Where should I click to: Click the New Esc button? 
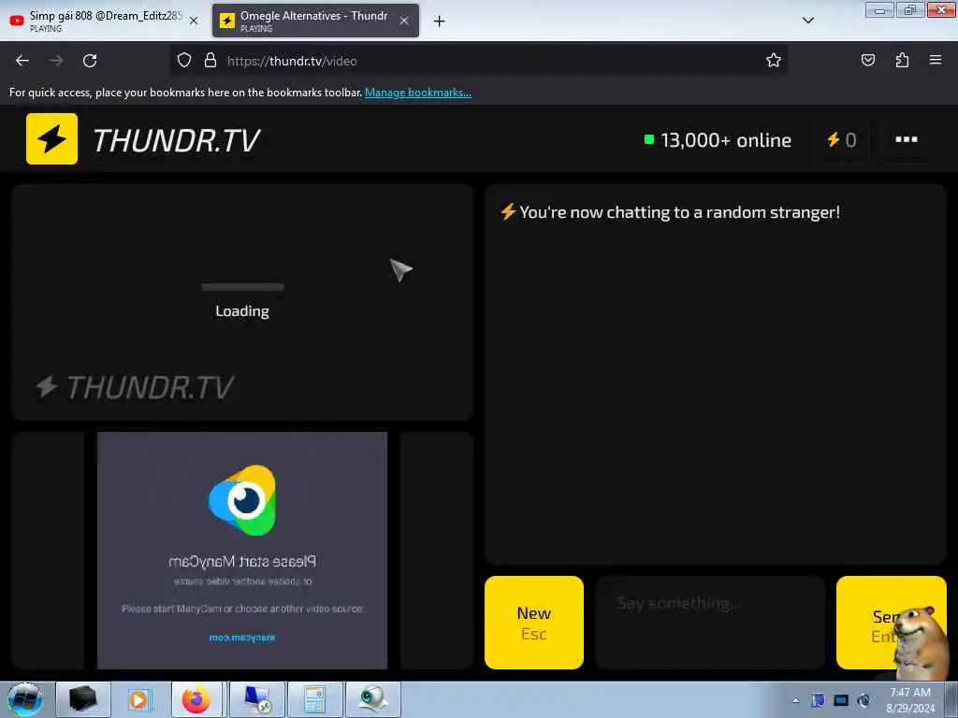(534, 622)
